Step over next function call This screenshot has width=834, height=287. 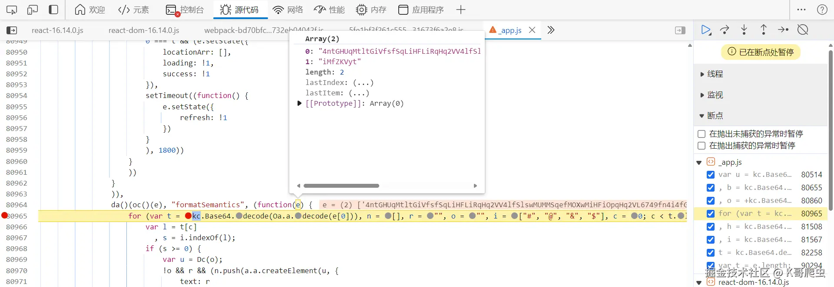(x=725, y=30)
